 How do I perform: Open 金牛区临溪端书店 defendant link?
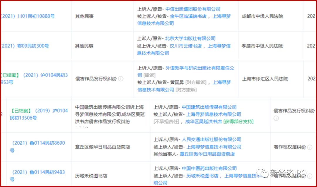189,16
